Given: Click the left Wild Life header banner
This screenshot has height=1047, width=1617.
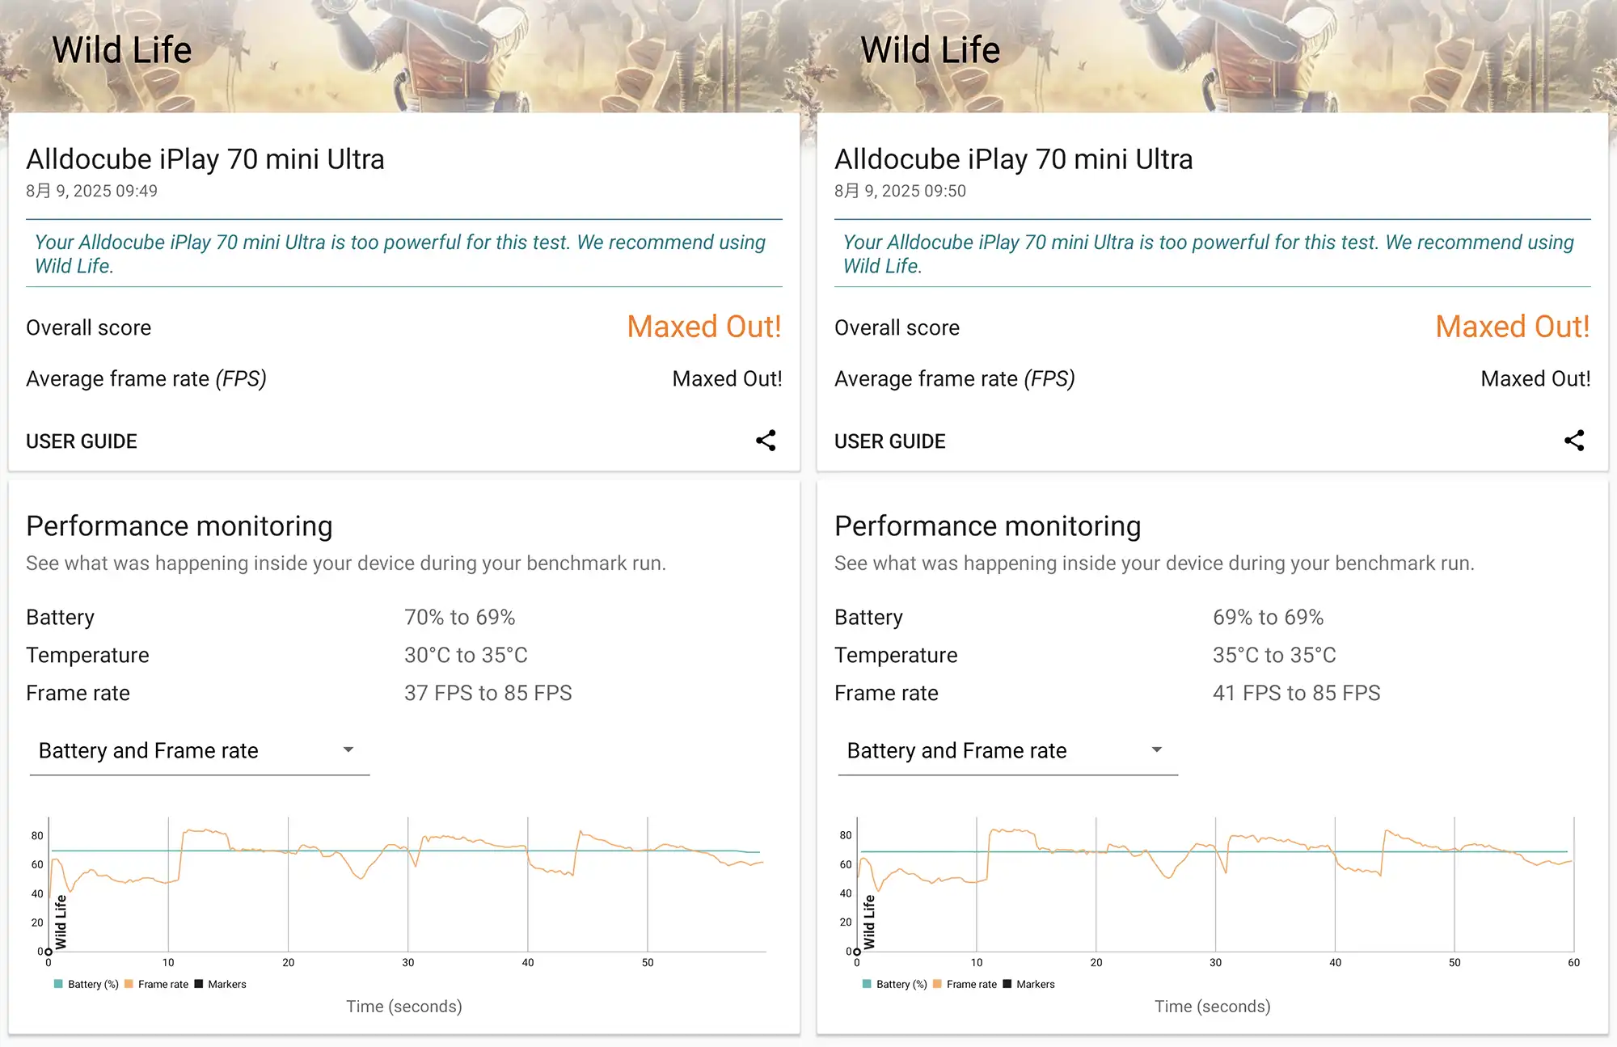Looking at the screenshot, I should [121, 50].
